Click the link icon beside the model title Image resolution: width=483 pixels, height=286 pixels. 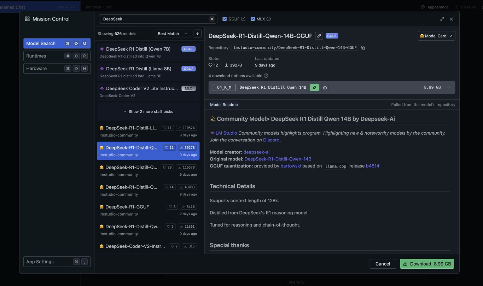[318, 36]
